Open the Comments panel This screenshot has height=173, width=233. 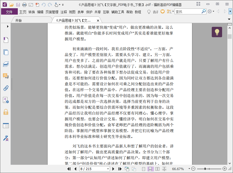point(6,76)
